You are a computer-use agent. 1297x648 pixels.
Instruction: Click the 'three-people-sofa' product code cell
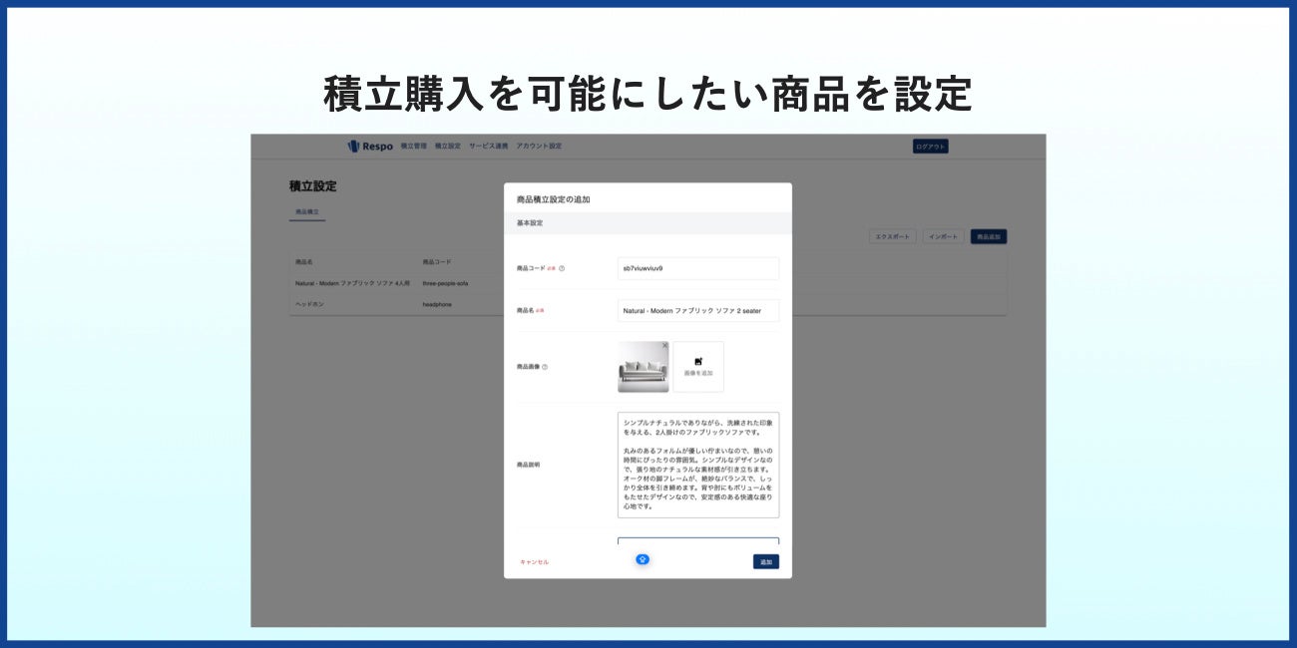tap(446, 283)
